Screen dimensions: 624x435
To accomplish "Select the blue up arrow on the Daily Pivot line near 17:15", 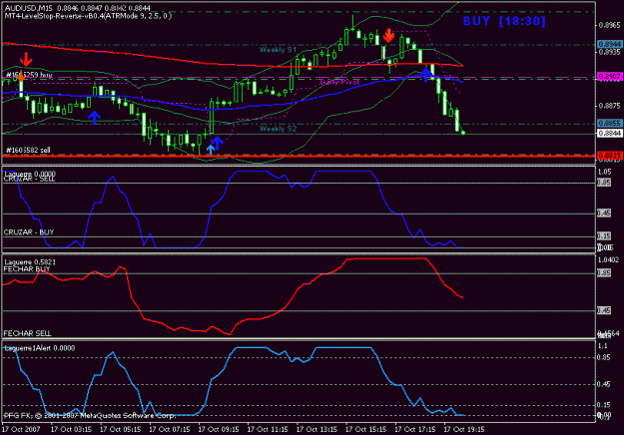I will [425, 75].
